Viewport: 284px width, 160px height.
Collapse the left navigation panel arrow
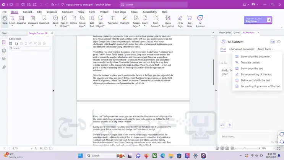[54, 90]
